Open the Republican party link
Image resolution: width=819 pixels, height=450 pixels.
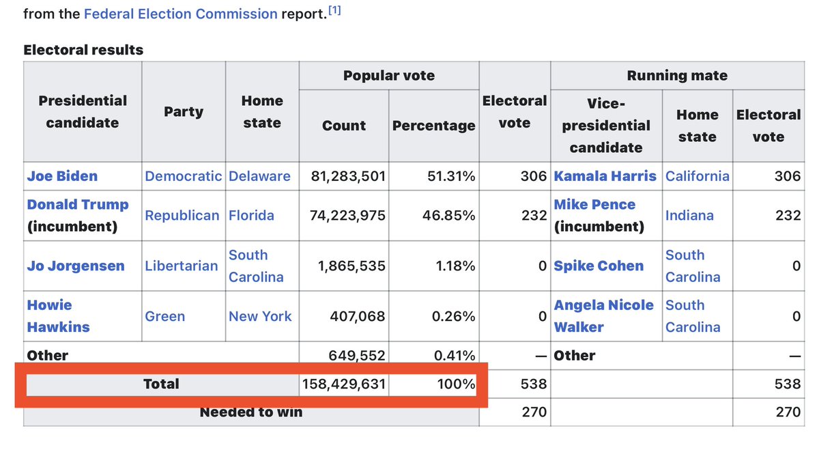[x=182, y=216]
